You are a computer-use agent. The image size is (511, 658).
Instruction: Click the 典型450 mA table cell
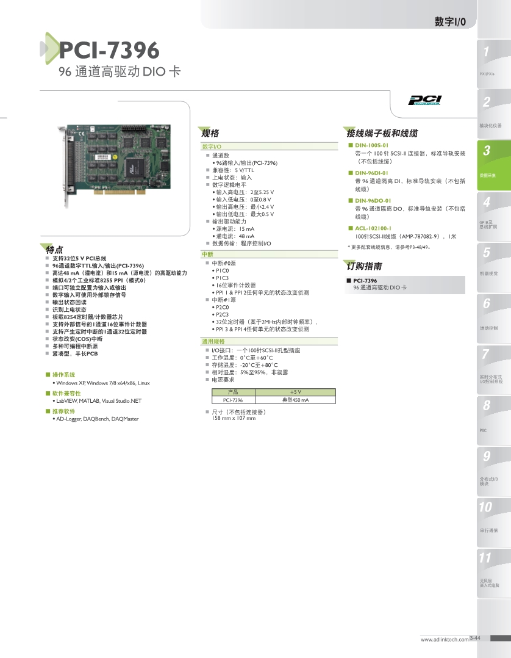click(296, 400)
